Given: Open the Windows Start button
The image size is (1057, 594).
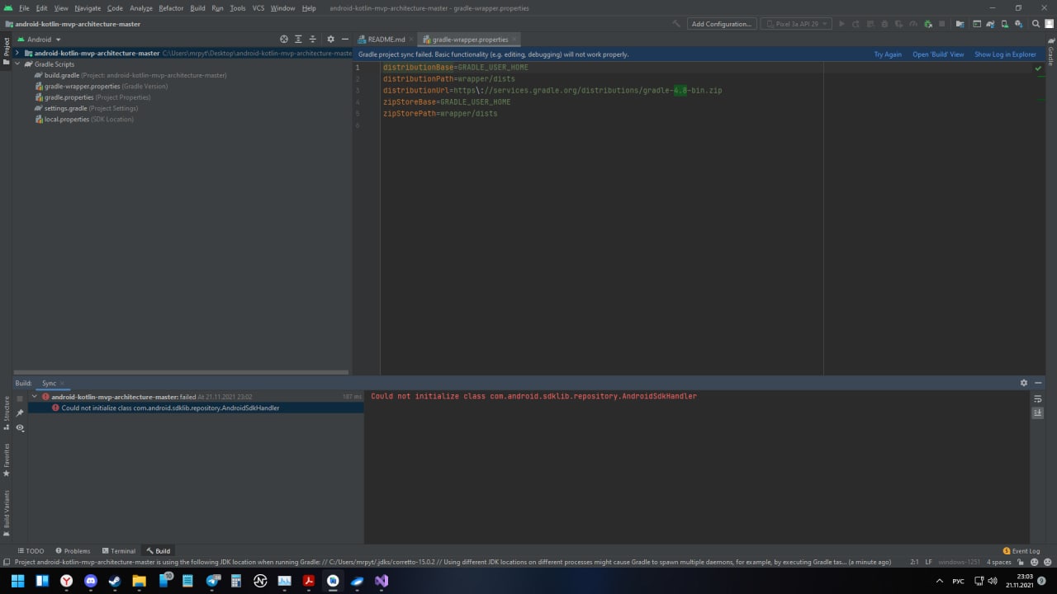Looking at the screenshot, I should click(x=18, y=581).
